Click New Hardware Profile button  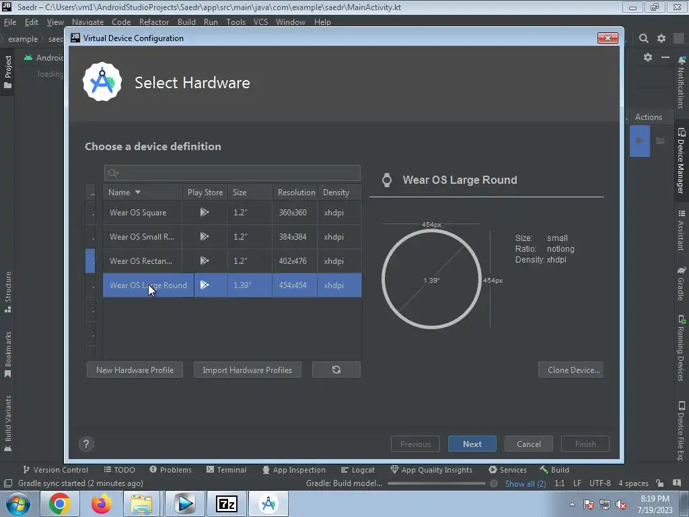tap(135, 370)
